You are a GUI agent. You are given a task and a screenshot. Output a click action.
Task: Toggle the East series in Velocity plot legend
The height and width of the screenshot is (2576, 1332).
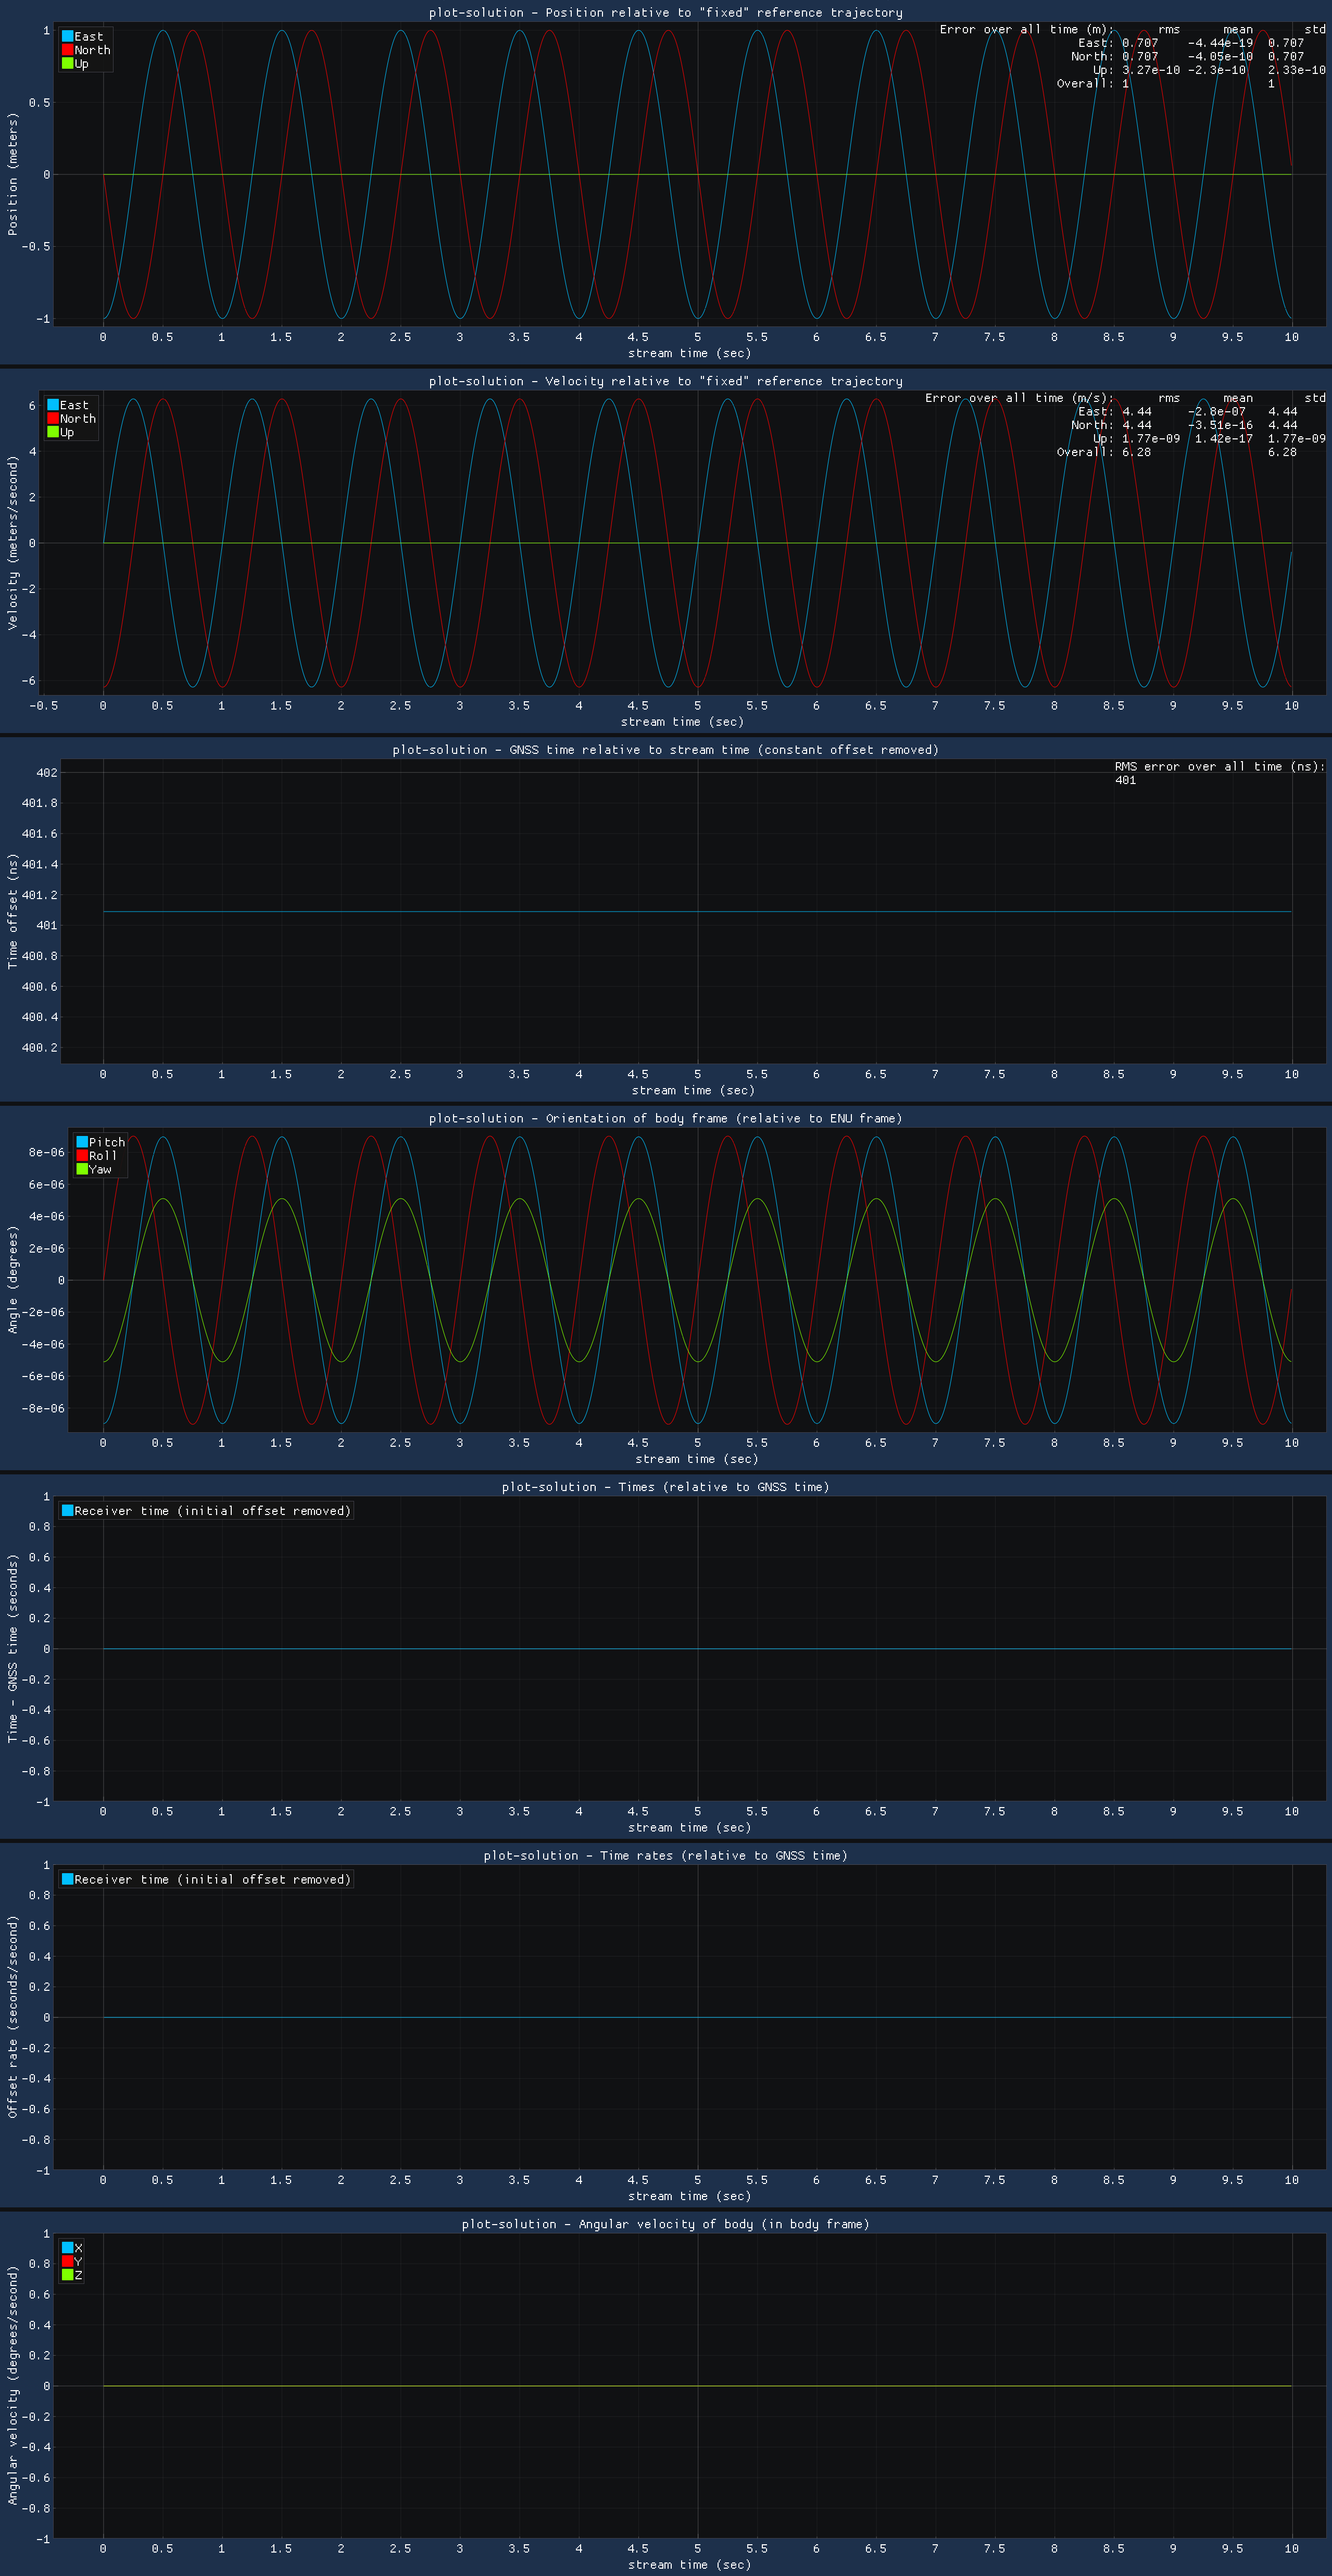pyautogui.click(x=68, y=405)
